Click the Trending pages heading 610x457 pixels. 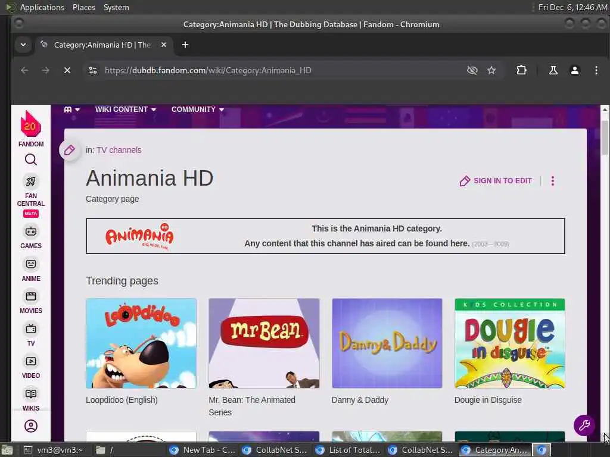[x=122, y=281]
